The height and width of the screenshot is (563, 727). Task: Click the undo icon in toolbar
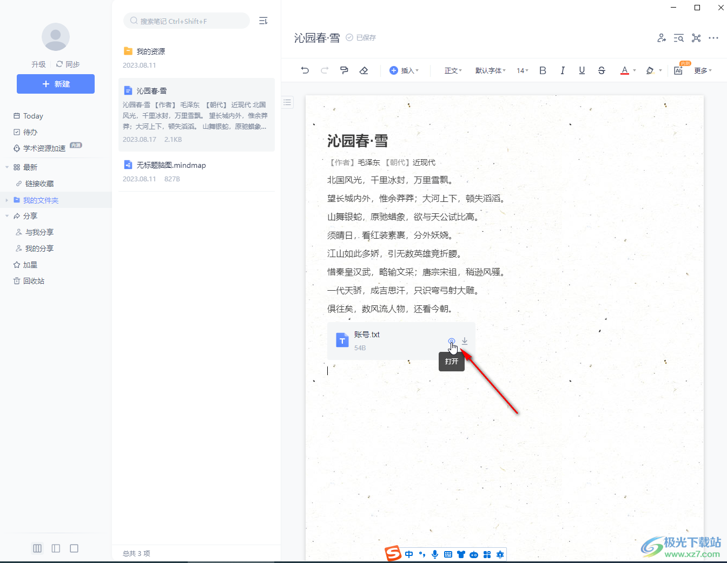click(305, 70)
